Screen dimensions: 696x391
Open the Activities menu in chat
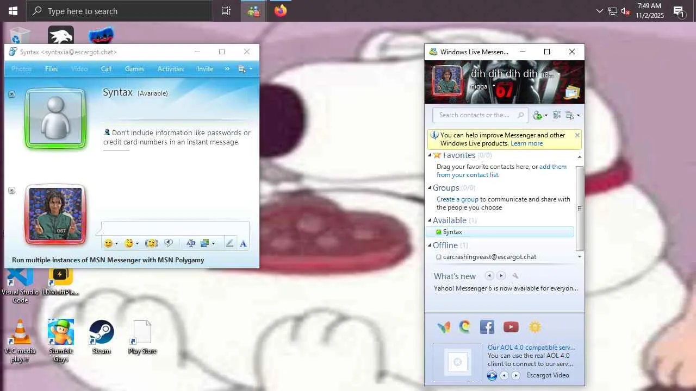171,69
